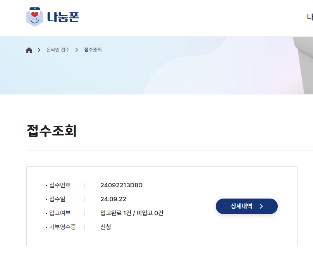Click the Nanumphone heart mascot logo icon
The height and width of the screenshot is (257, 313).
34,17
